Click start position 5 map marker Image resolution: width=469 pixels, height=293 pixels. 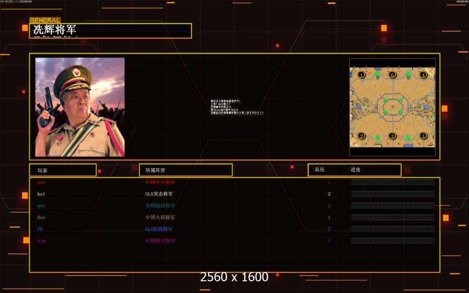423,136
